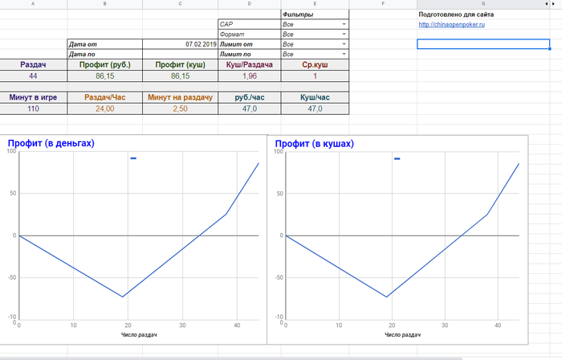Click the left scroll arrow in the column header
This screenshot has width=562, height=360.
tap(547, 4)
